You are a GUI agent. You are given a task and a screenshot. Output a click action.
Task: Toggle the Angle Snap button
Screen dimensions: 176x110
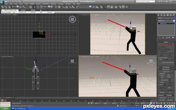pos(67,7)
